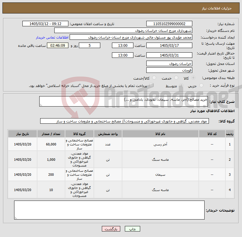
Task: Click the گروه کالا category field
Action: pos(125,121)
